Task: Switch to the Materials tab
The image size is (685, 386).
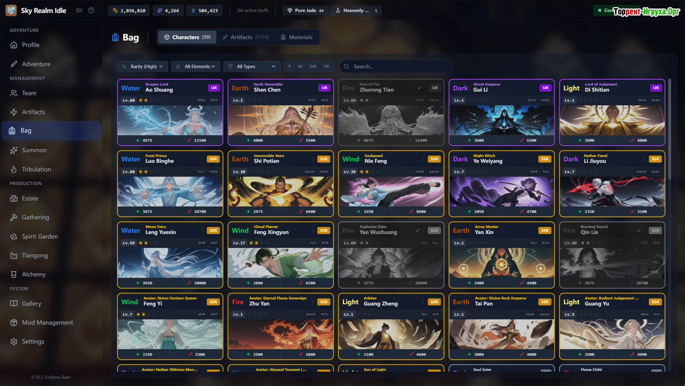Action: click(x=296, y=37)
